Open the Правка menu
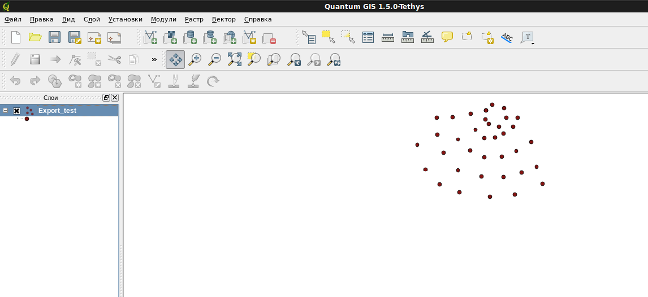The height and width of the screenshot is (297, 648). pos(42,19)
